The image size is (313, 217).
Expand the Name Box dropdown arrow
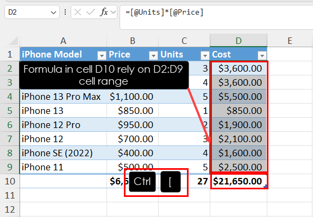tap(53, 12)
